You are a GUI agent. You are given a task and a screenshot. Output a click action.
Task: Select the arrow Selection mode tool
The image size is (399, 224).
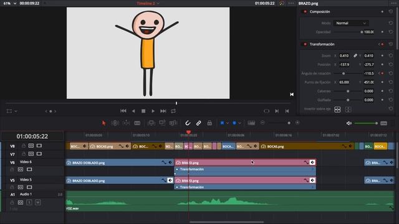coord(103,123)
